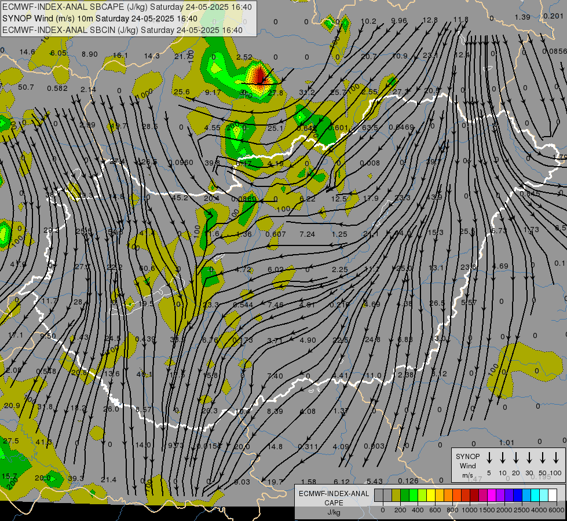Pick the purple CAPE legend swatch
This screenshot has height=521, width=567.
point(500,496)
